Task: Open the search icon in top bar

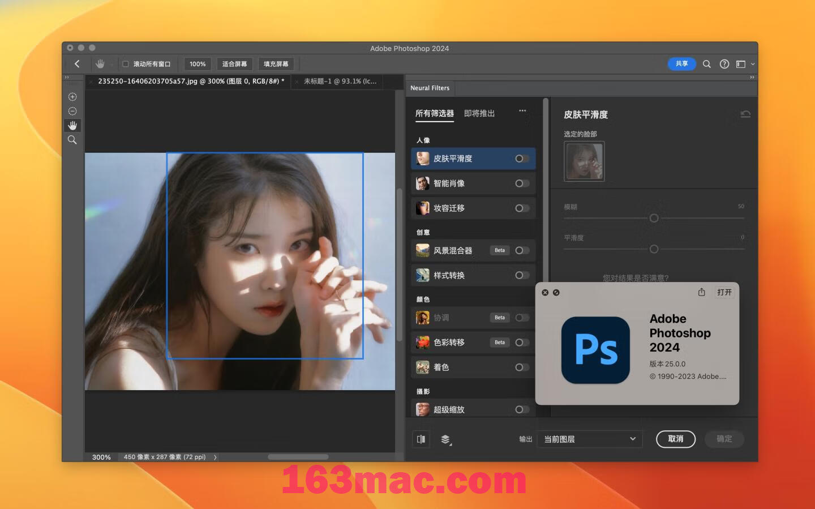Action: pos(707,64)
